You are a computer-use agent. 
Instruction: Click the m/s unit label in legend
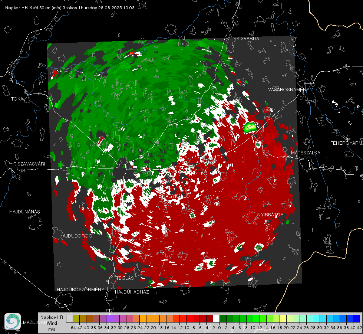click(52, 329)
